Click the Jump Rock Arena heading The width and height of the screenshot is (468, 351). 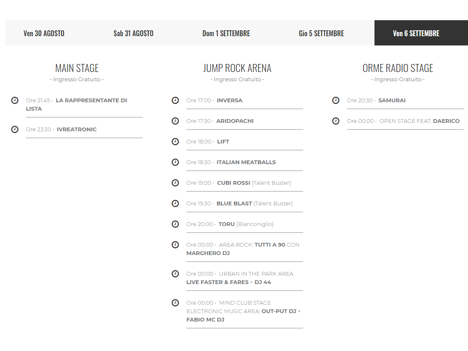pos(237,68)
